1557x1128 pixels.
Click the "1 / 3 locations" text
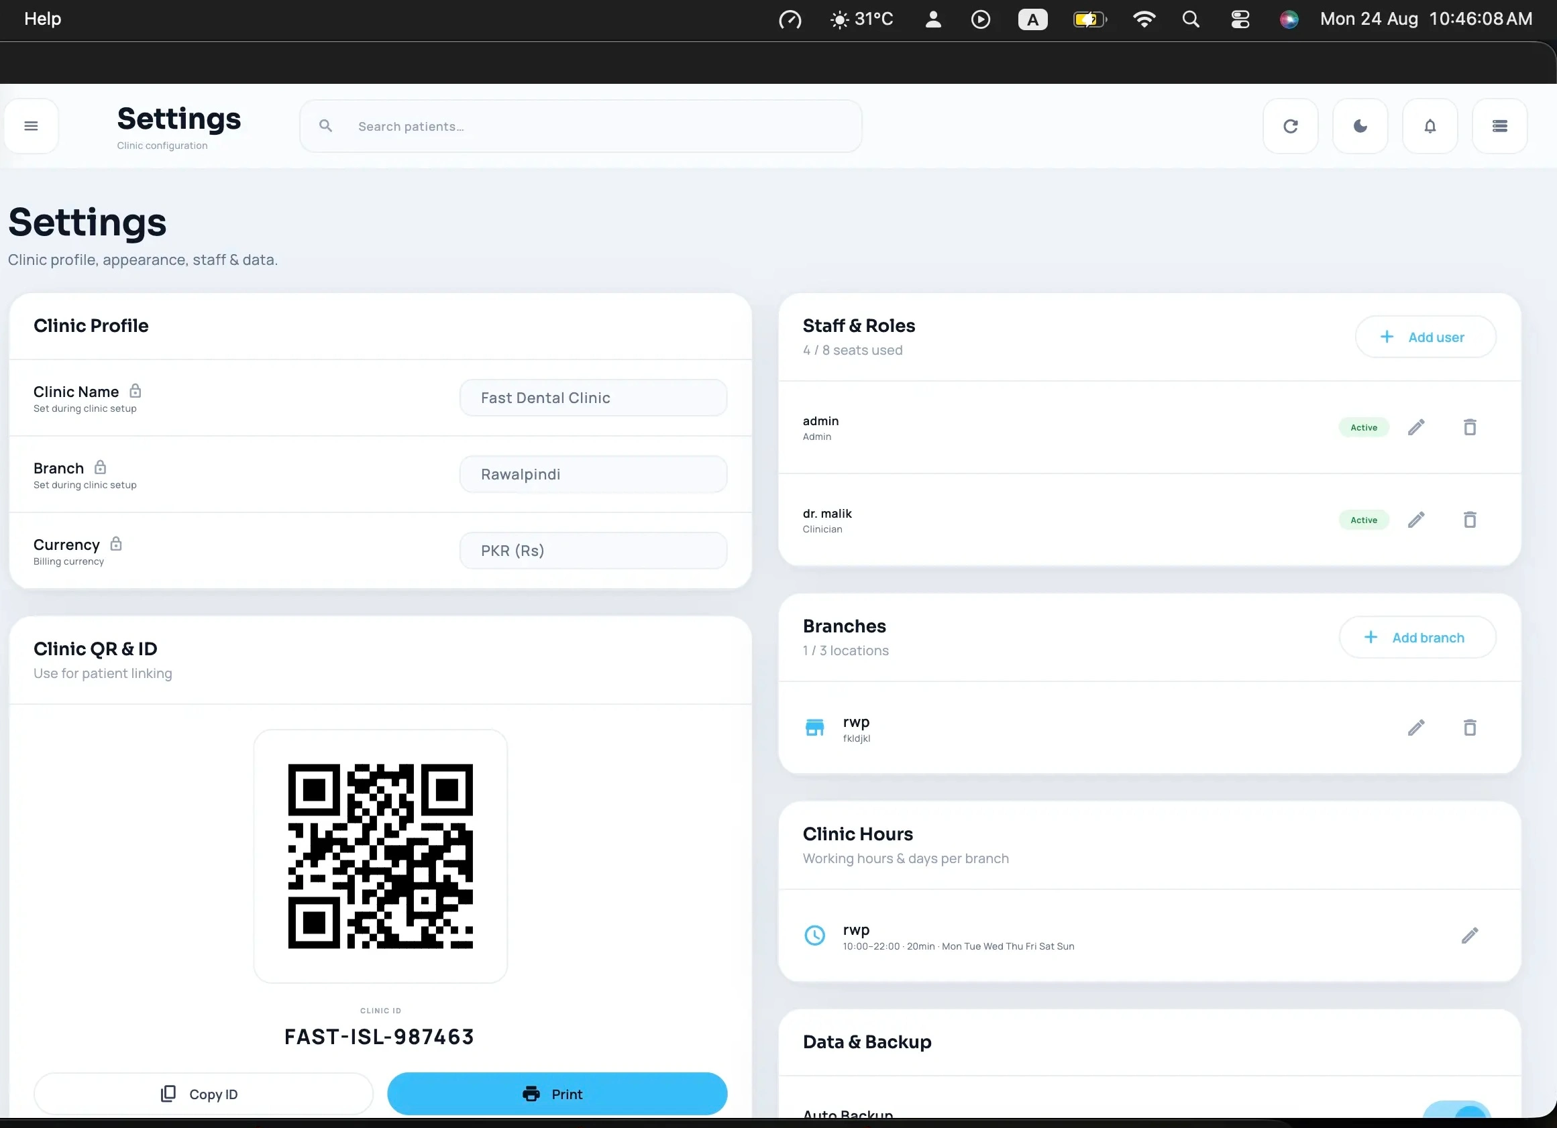846,651
